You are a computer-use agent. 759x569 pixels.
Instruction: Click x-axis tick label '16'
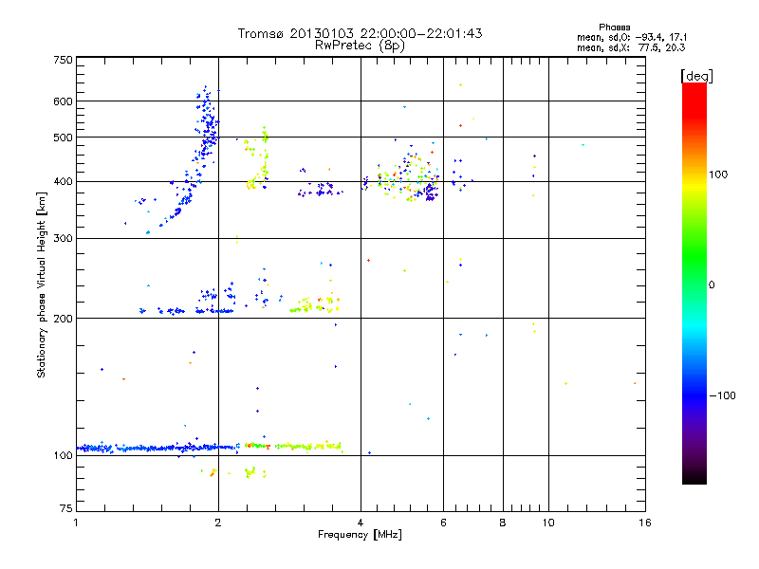pyautogui.click(x=645, y=523)
